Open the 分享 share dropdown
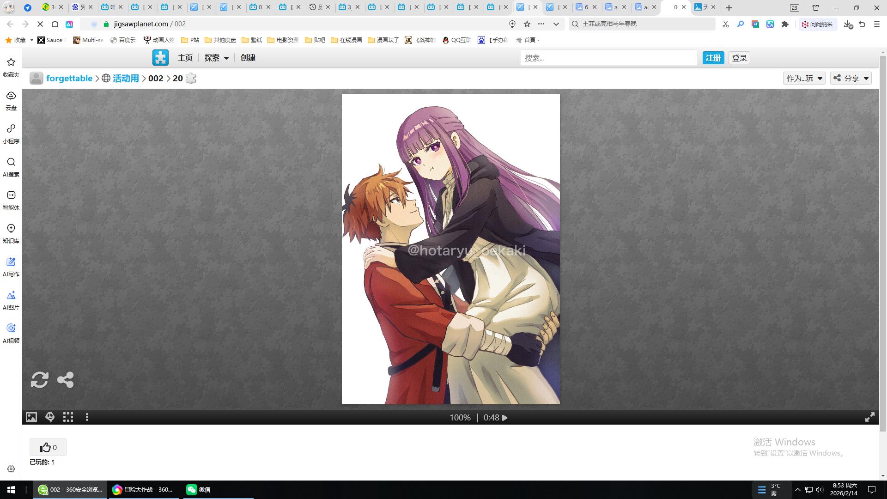 [851, 78]
